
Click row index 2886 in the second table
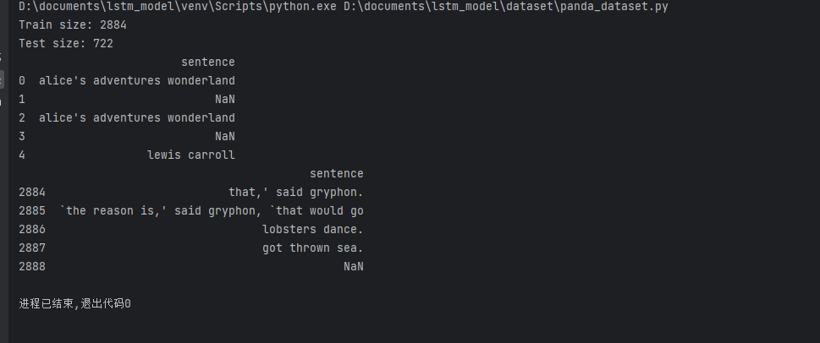[x=32, y=230]
